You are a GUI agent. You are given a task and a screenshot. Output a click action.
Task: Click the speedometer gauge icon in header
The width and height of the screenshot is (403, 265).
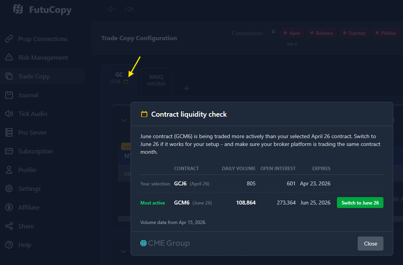129,9
